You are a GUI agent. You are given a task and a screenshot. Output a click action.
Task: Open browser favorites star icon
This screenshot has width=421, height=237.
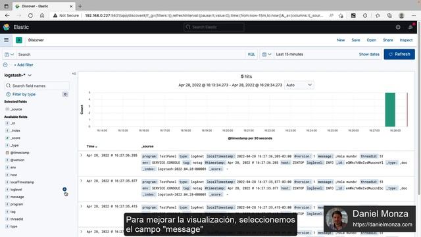tap(378, 16)
